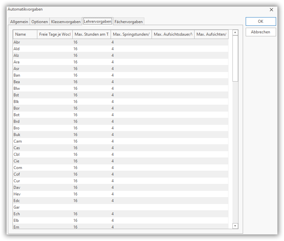284x241 pixels.
Task: Click the Freie Tage je Woche column header
Action: pos(55,34)
